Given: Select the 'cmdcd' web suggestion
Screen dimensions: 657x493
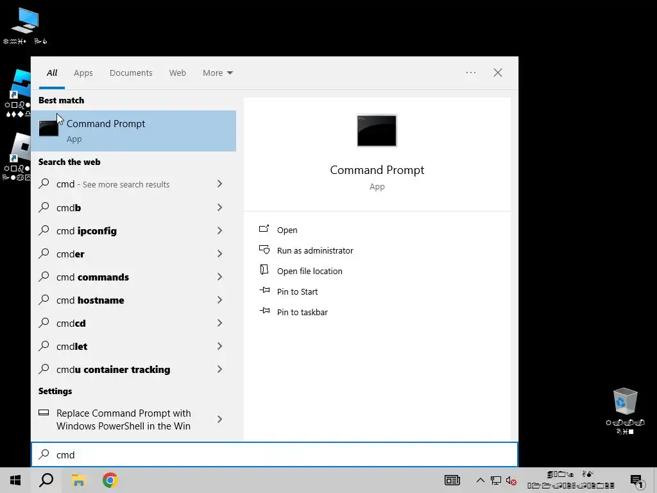Looking at the screenshot, I should [133, 324].
